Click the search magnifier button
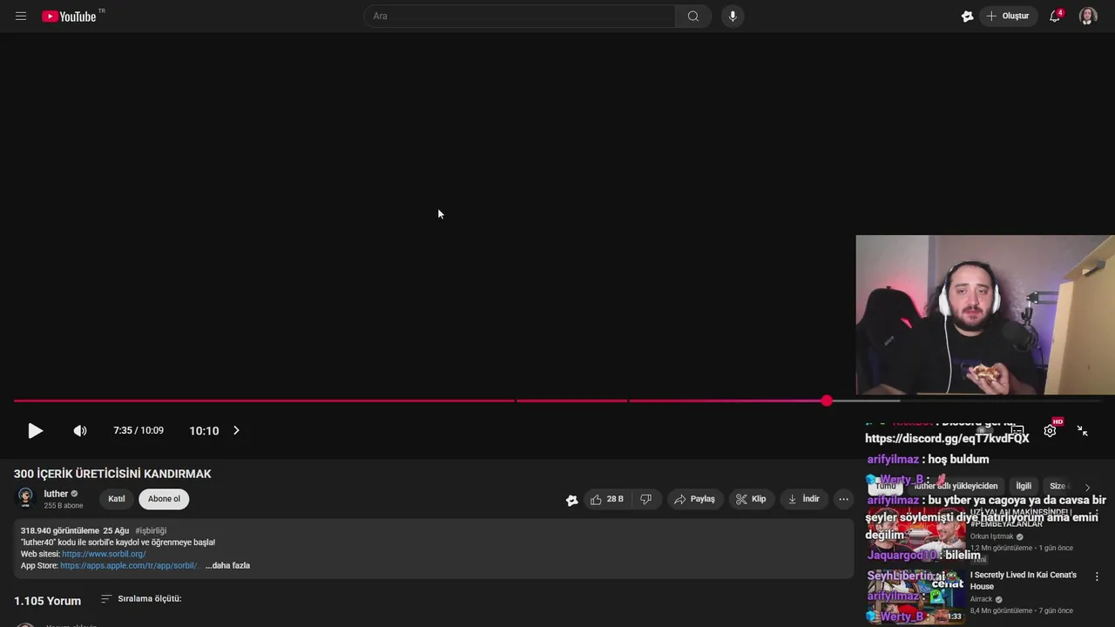The width and height of the screenshot is (1115, 627). [693, 16]
